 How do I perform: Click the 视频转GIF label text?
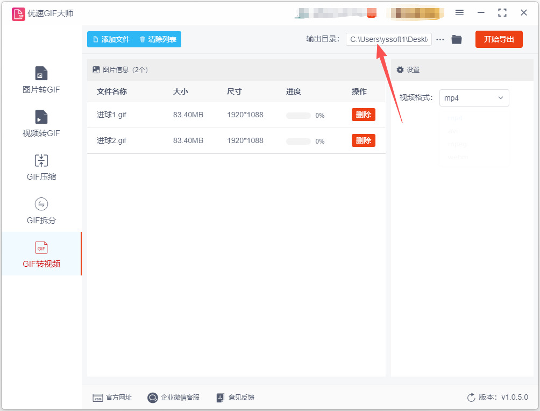pyautogui.click(x=41, y=133)
